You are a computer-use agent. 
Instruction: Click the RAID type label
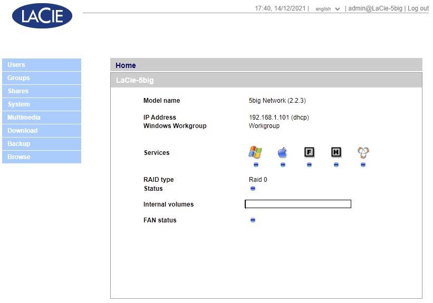[x=159, y=180]
